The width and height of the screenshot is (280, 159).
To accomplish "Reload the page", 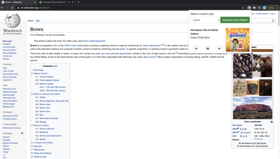I will coord(12,8).
